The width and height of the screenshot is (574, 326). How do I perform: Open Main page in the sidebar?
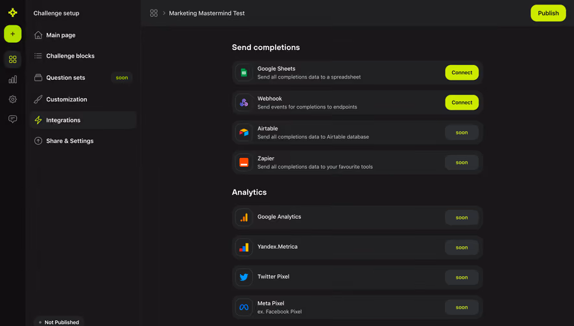(x=83, y=35)
